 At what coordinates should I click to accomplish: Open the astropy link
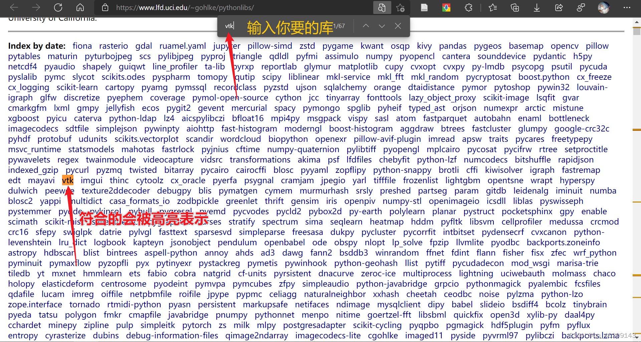(x=22, y=253)
